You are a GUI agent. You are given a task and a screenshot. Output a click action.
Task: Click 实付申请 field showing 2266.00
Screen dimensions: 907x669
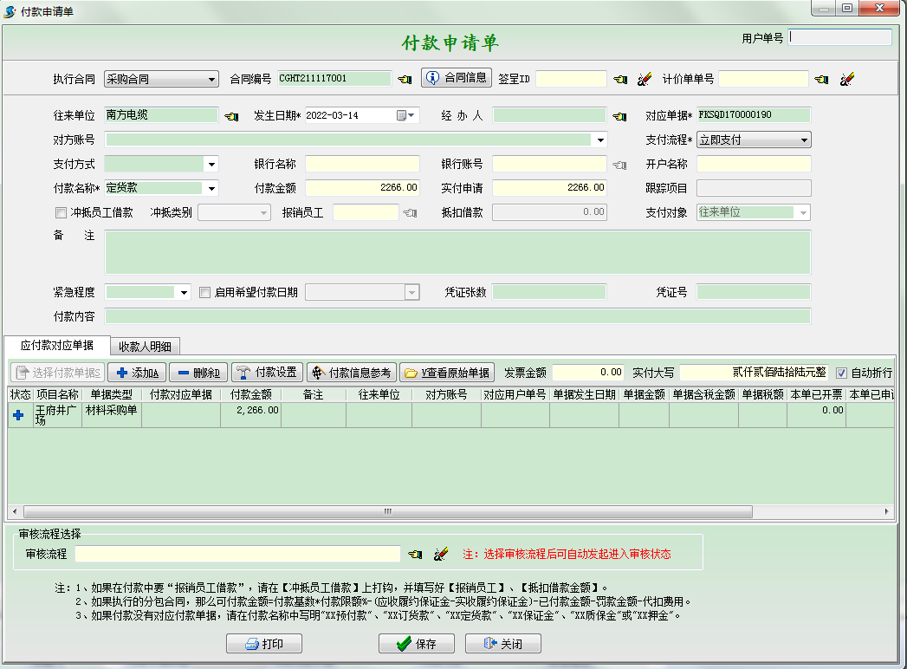click(x=549, y=187)
